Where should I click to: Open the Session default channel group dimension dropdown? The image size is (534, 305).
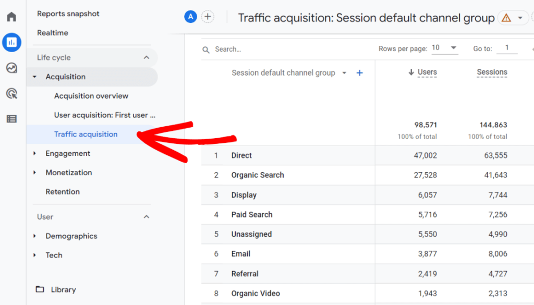coord(344,73)
